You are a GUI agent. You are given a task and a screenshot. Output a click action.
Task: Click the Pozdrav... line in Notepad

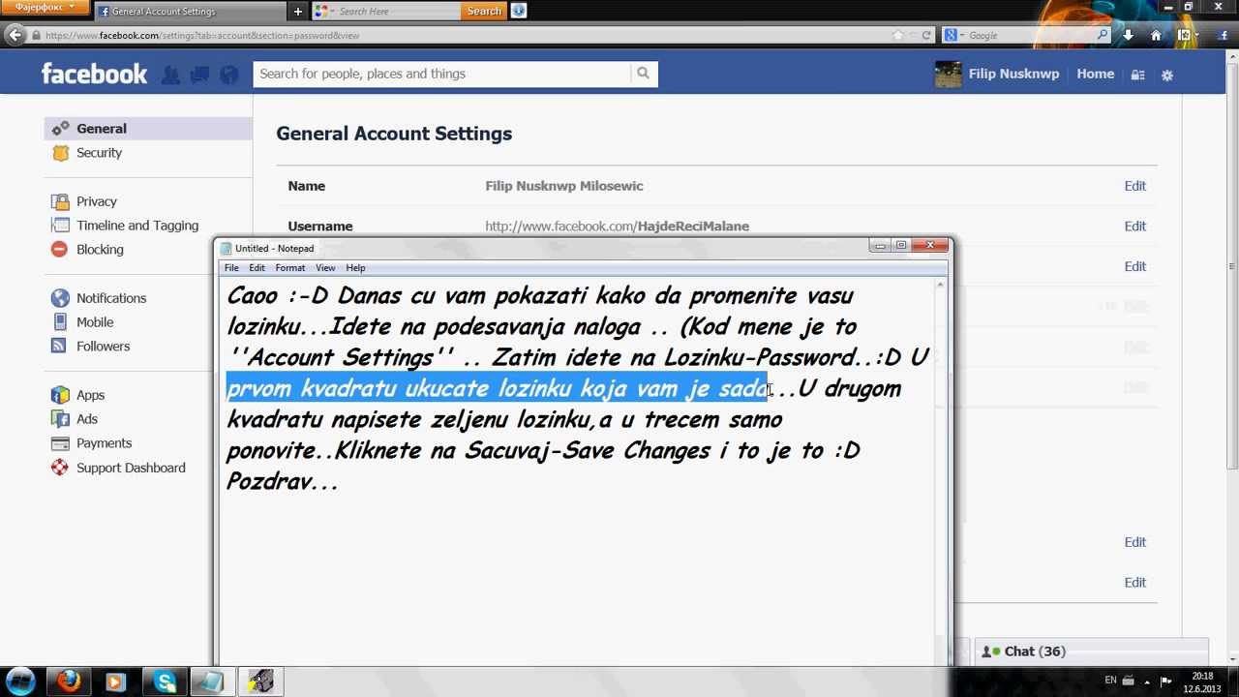click(283, 481)
